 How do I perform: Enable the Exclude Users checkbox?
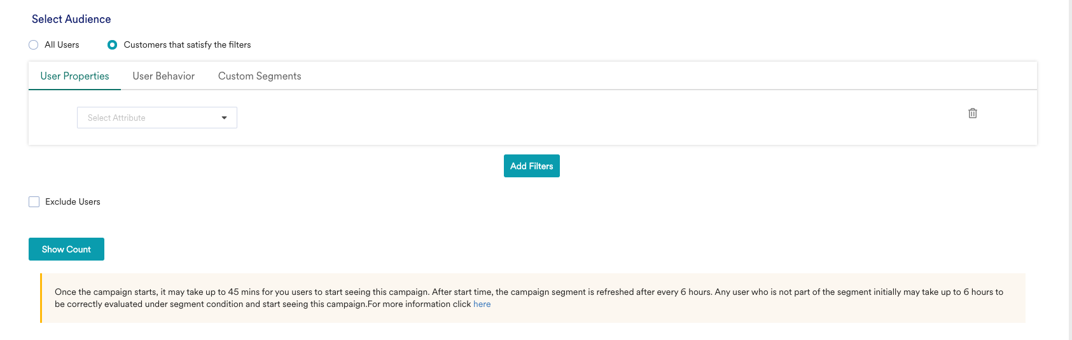(34, 202)
